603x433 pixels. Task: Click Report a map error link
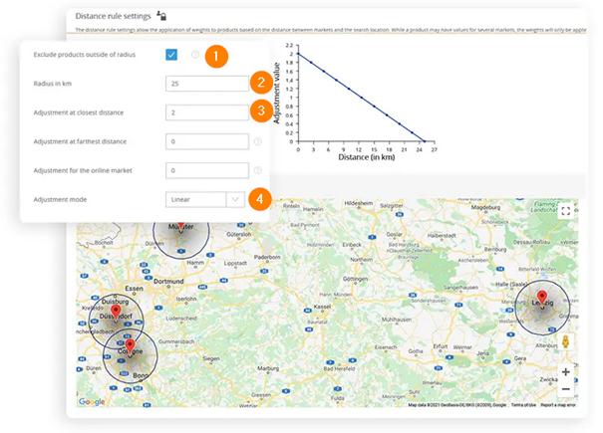coord(558,405)
